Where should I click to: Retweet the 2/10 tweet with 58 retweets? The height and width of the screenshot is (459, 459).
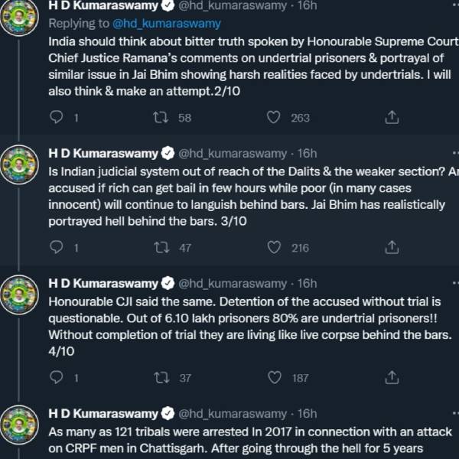161,117
